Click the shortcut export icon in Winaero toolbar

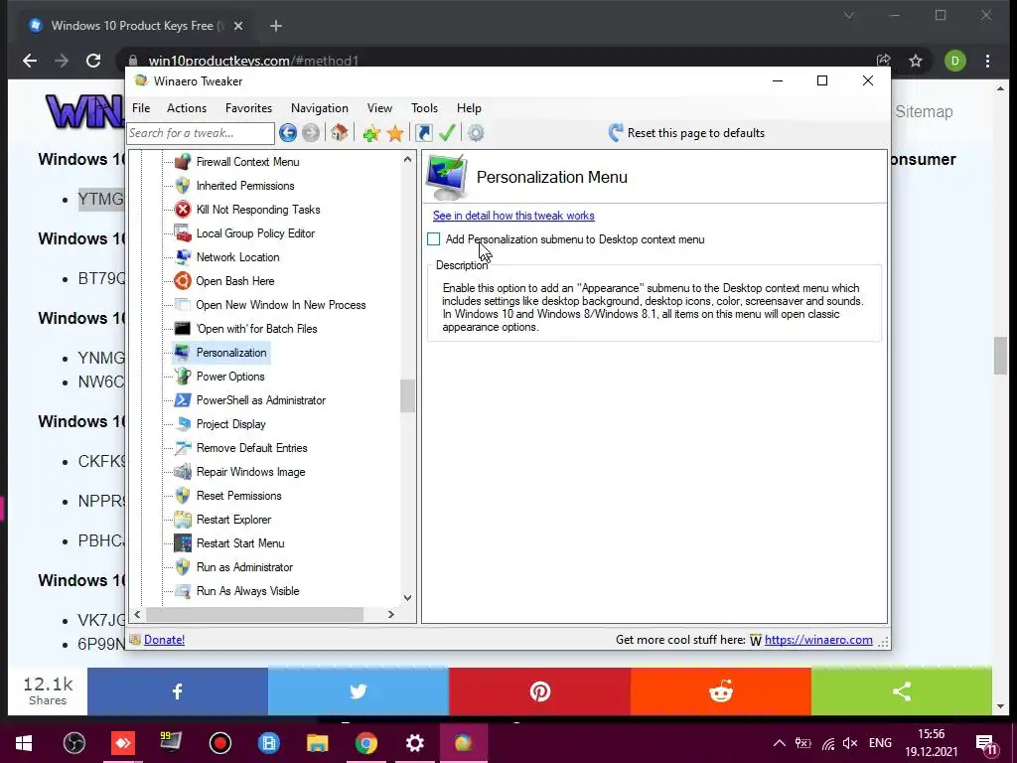(x=423, y=133)
